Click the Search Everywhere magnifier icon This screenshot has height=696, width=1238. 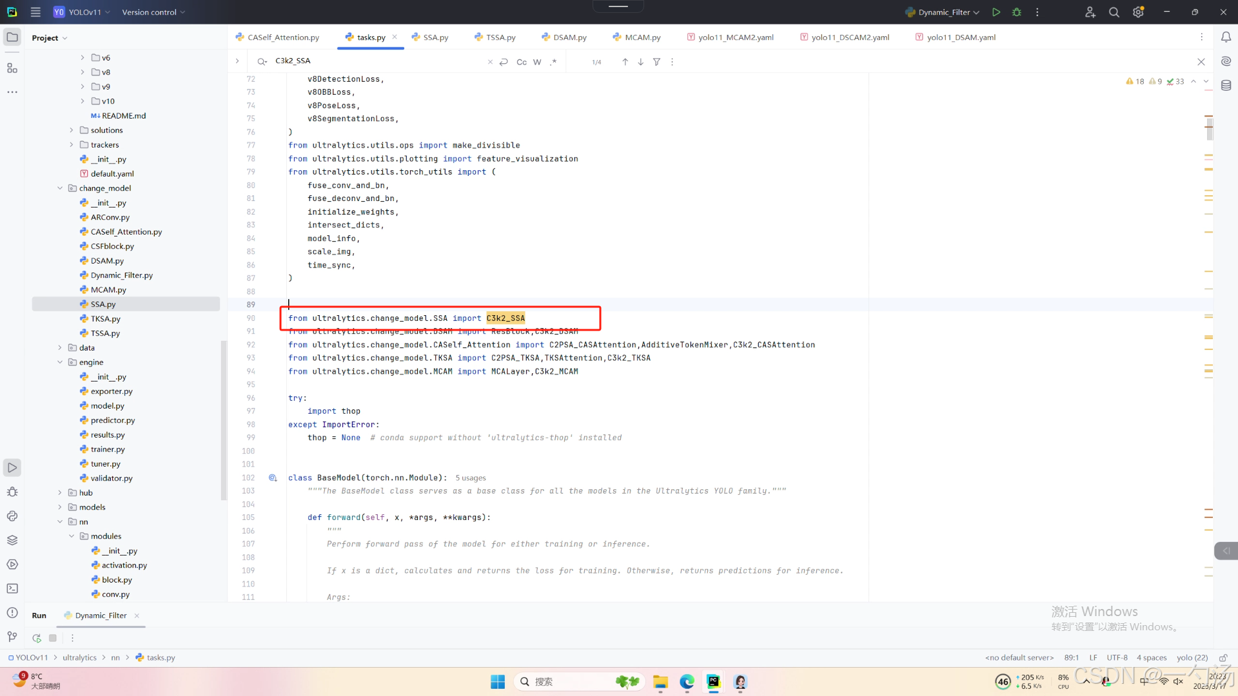1114,12
